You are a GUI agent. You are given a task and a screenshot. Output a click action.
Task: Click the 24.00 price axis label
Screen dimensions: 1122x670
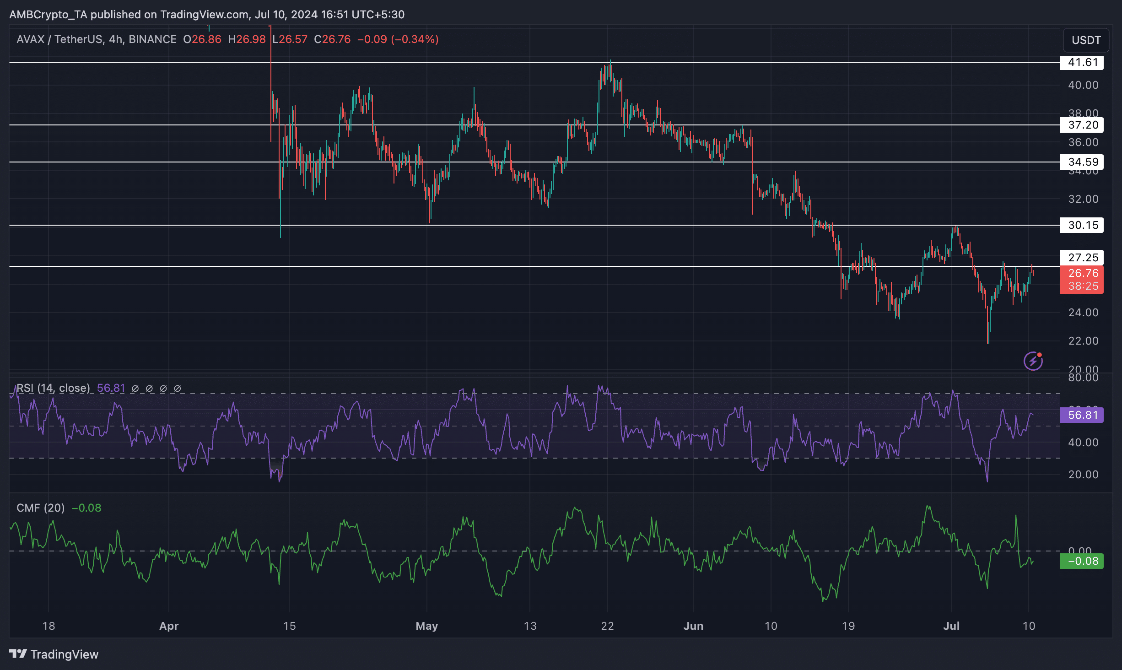click(1083, 313)
